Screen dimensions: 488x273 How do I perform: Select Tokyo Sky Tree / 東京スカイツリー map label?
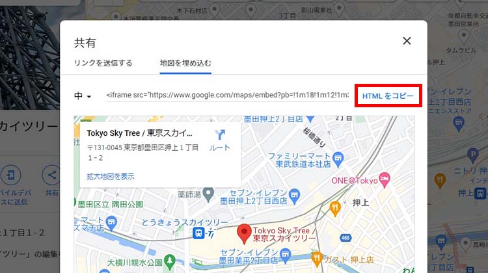coord(284,235)
